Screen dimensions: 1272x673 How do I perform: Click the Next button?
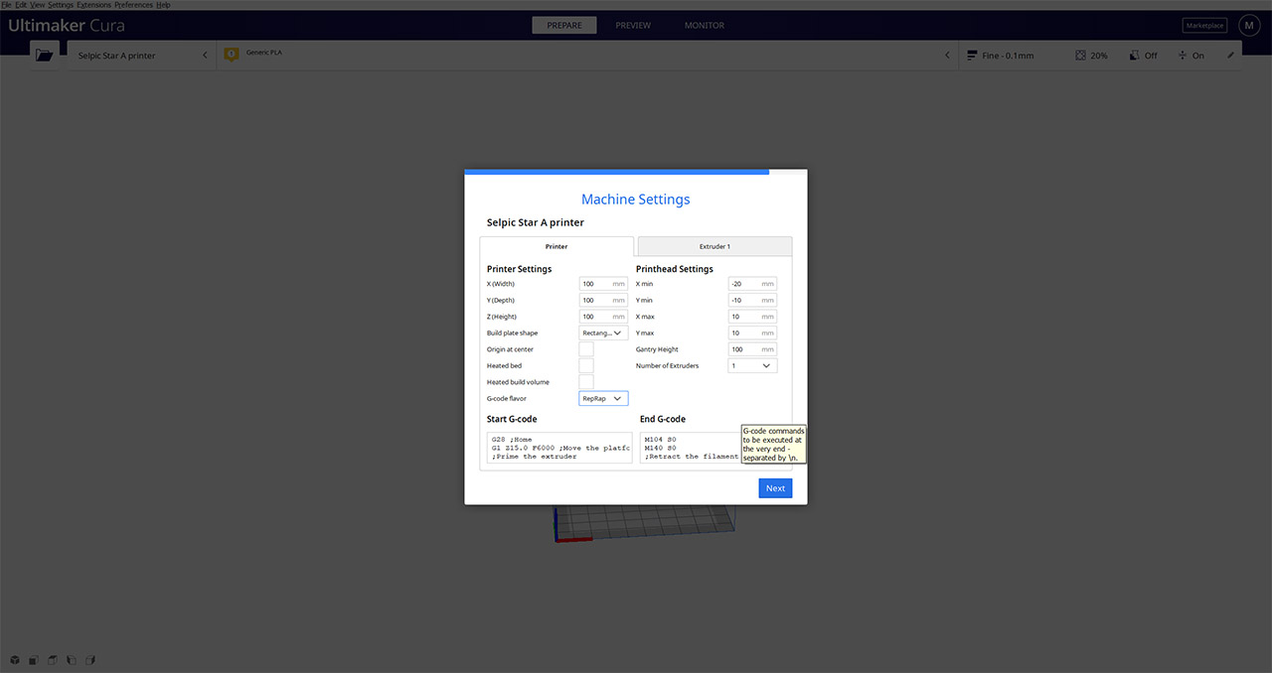(x=775, y=488)
